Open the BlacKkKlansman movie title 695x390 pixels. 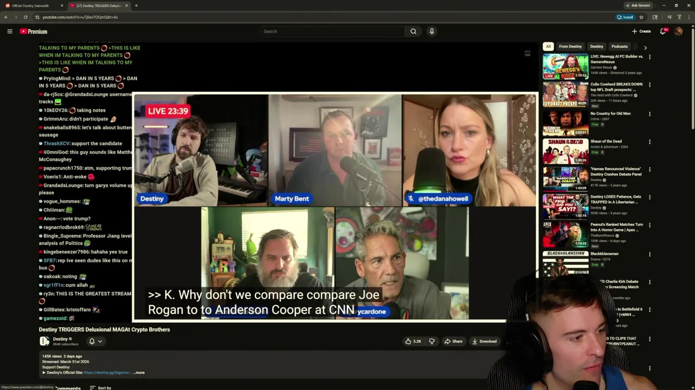604,253
